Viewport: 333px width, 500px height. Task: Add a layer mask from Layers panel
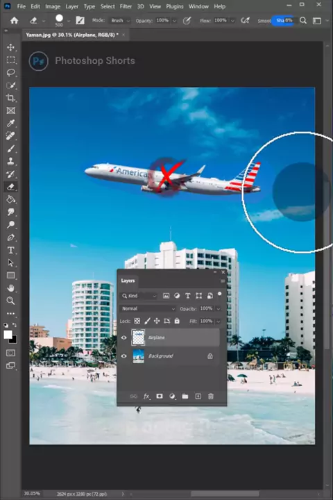point(160,397)
